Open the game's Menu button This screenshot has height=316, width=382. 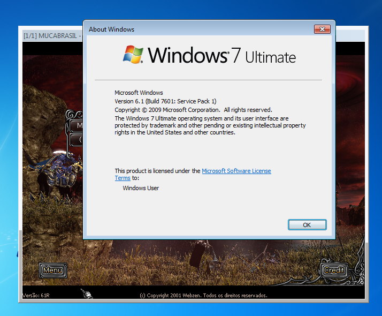click(53, 270)
